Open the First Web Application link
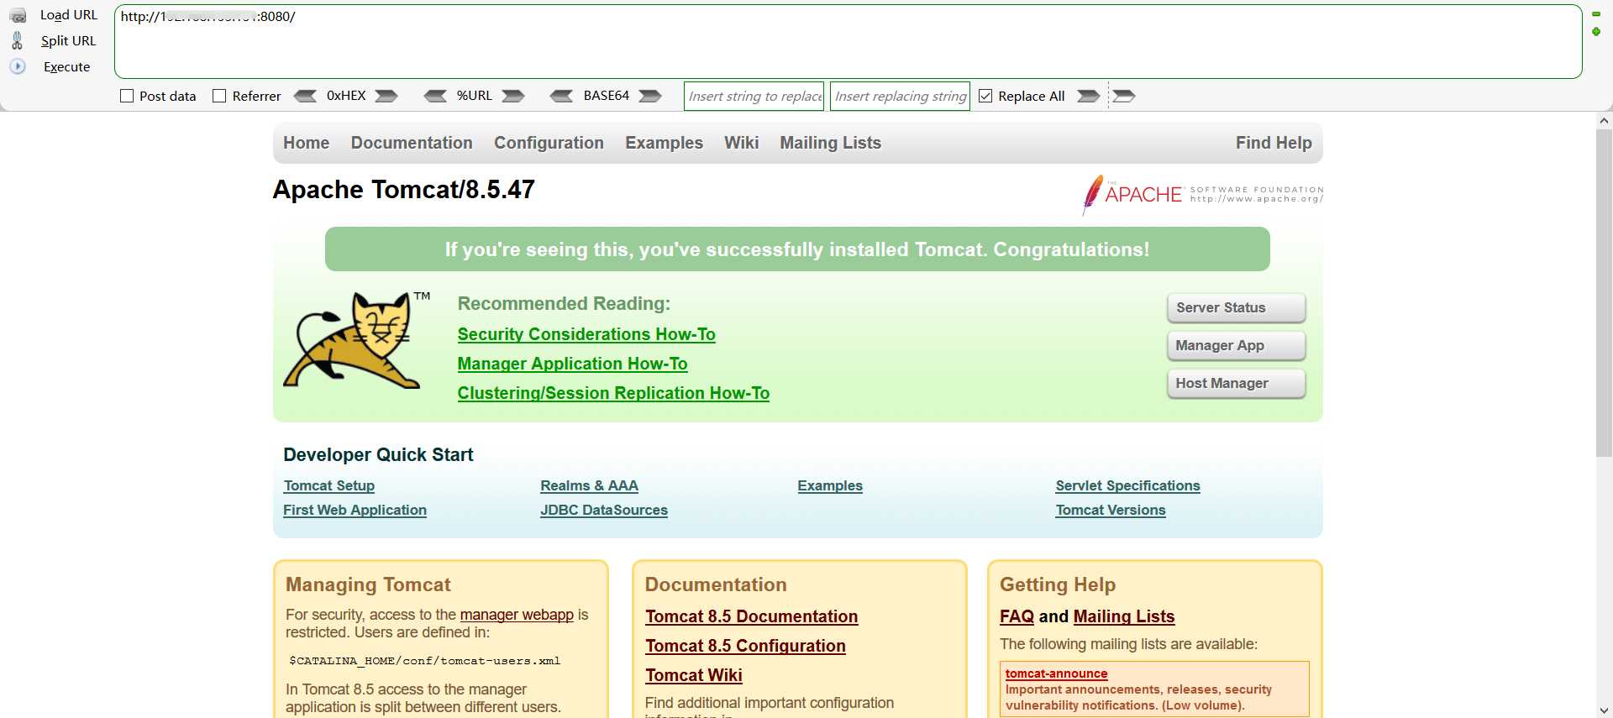Viewport: 1613px width, 718px height. [355, 510]
